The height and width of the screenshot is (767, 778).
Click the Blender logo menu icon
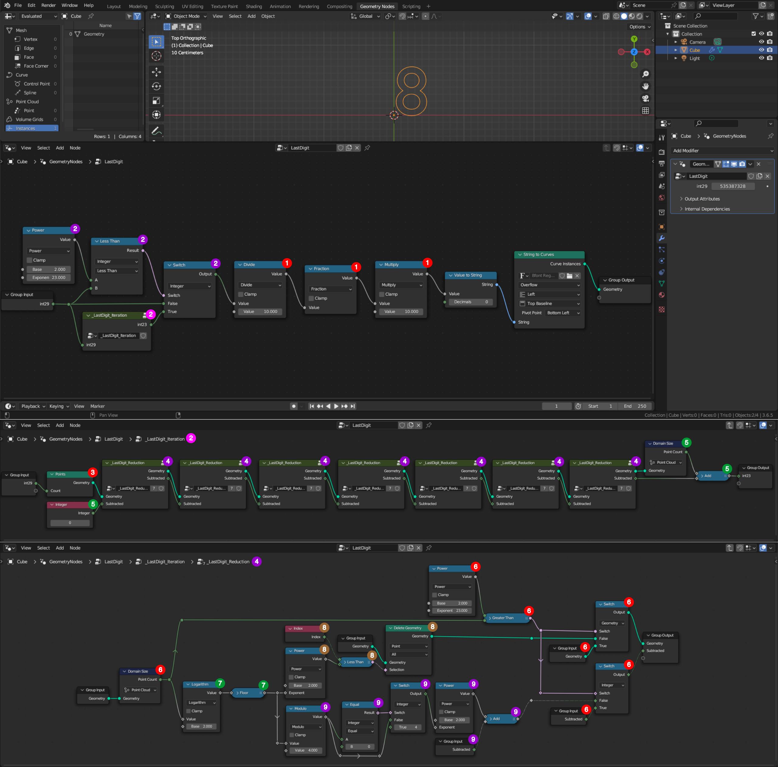7,5
